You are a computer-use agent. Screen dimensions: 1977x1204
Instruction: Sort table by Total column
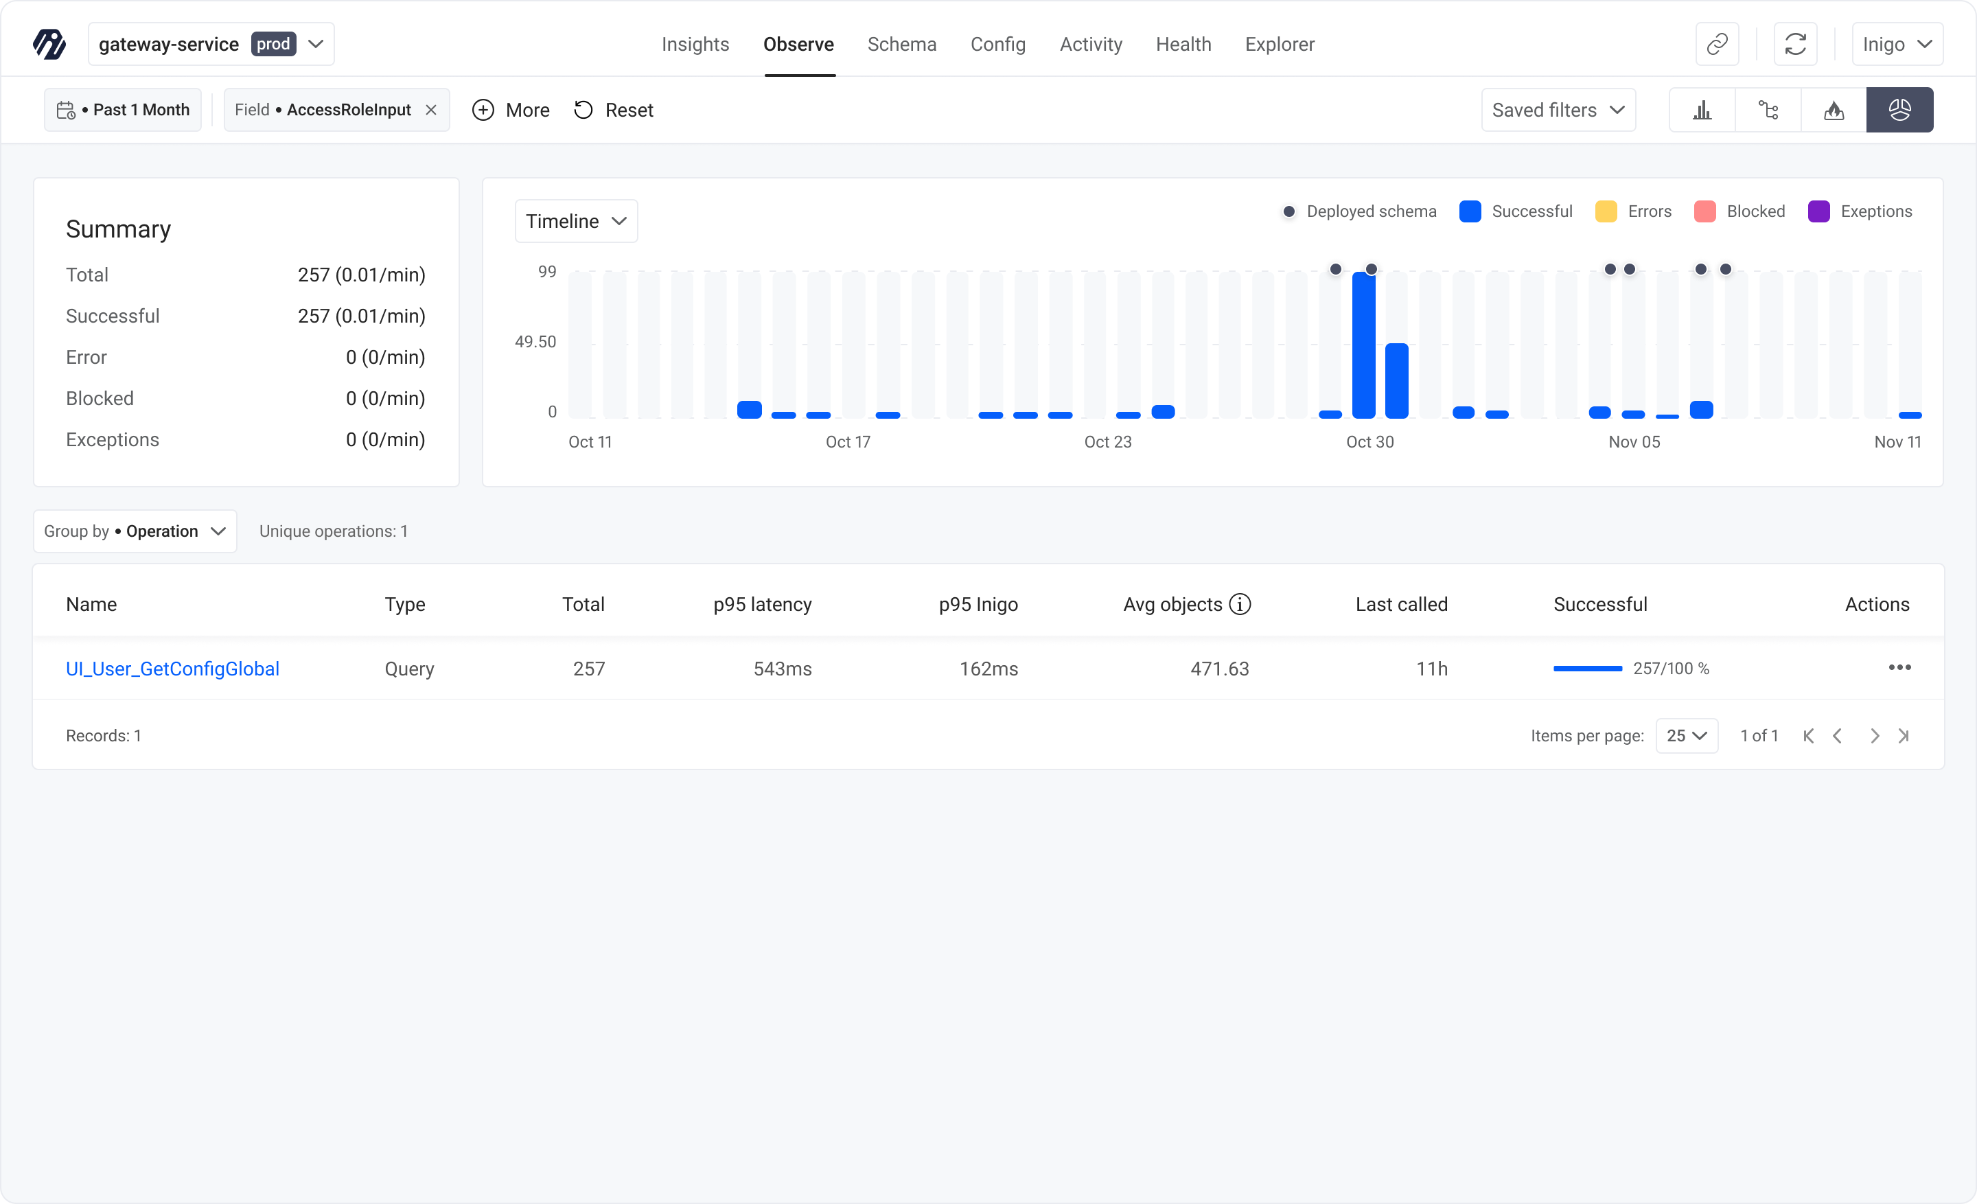click(x=583, y=604)
